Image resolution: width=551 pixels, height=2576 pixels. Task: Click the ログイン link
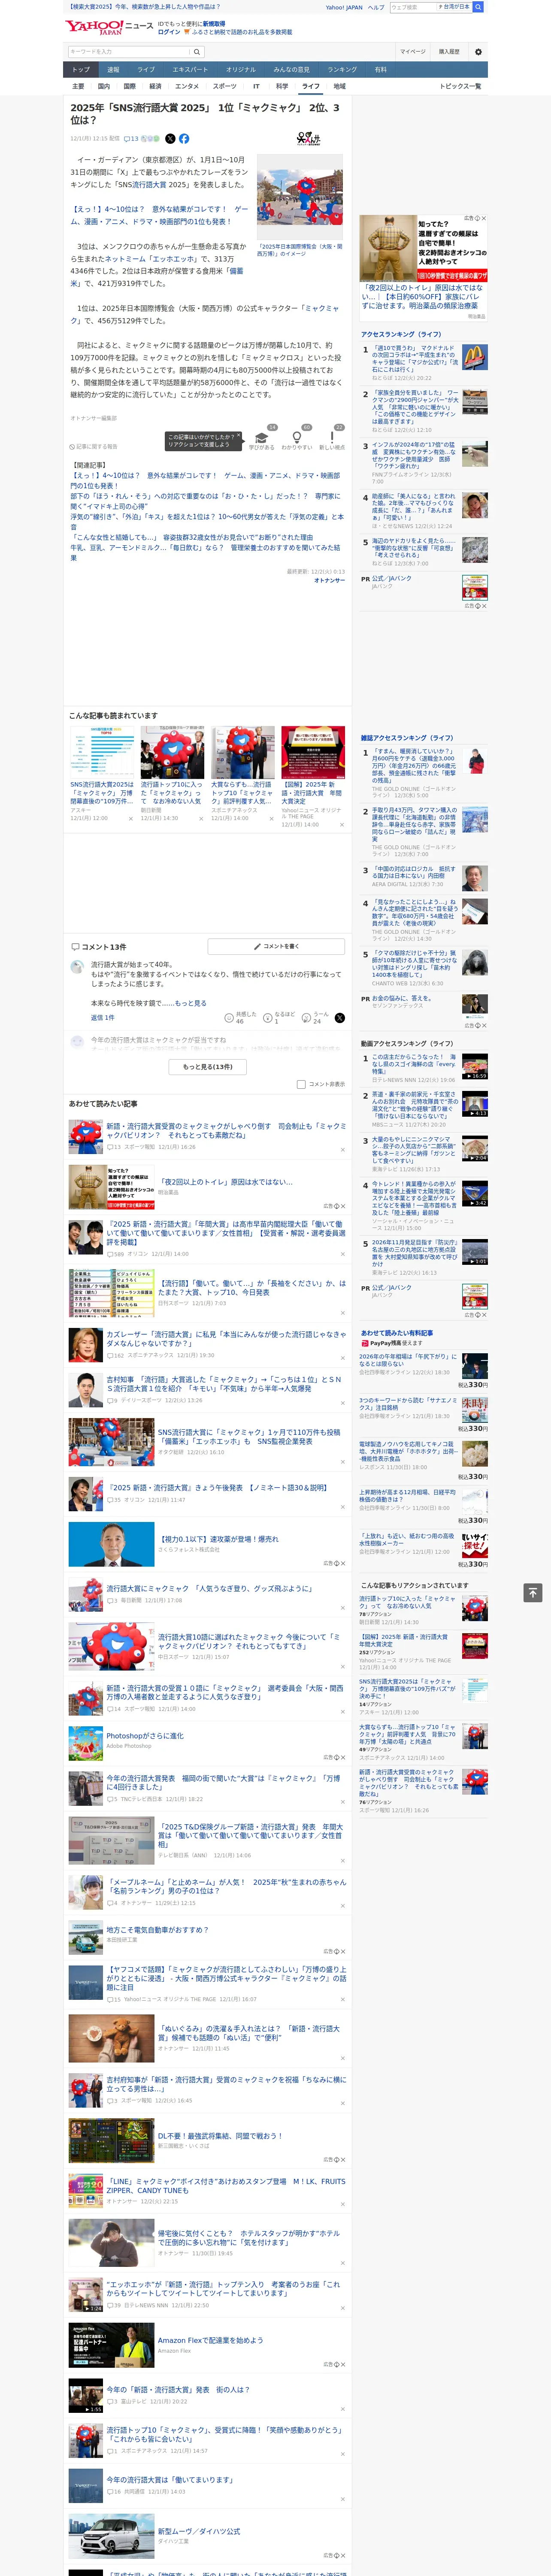169,32
